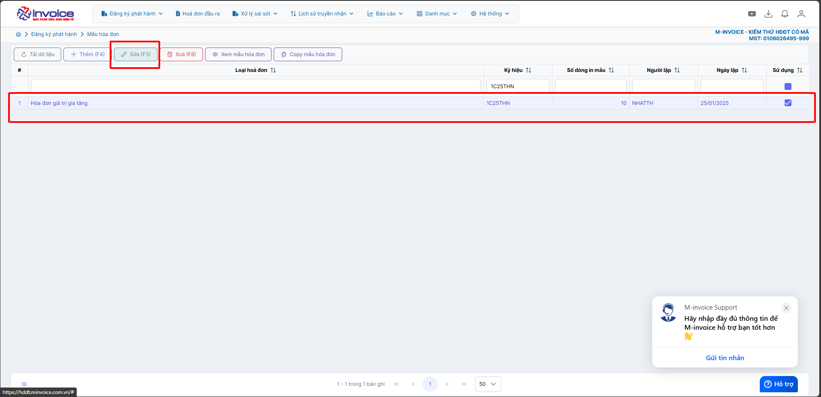
Task: Sort by Số dòng in mẫu arrows
Action: (611, 70)
